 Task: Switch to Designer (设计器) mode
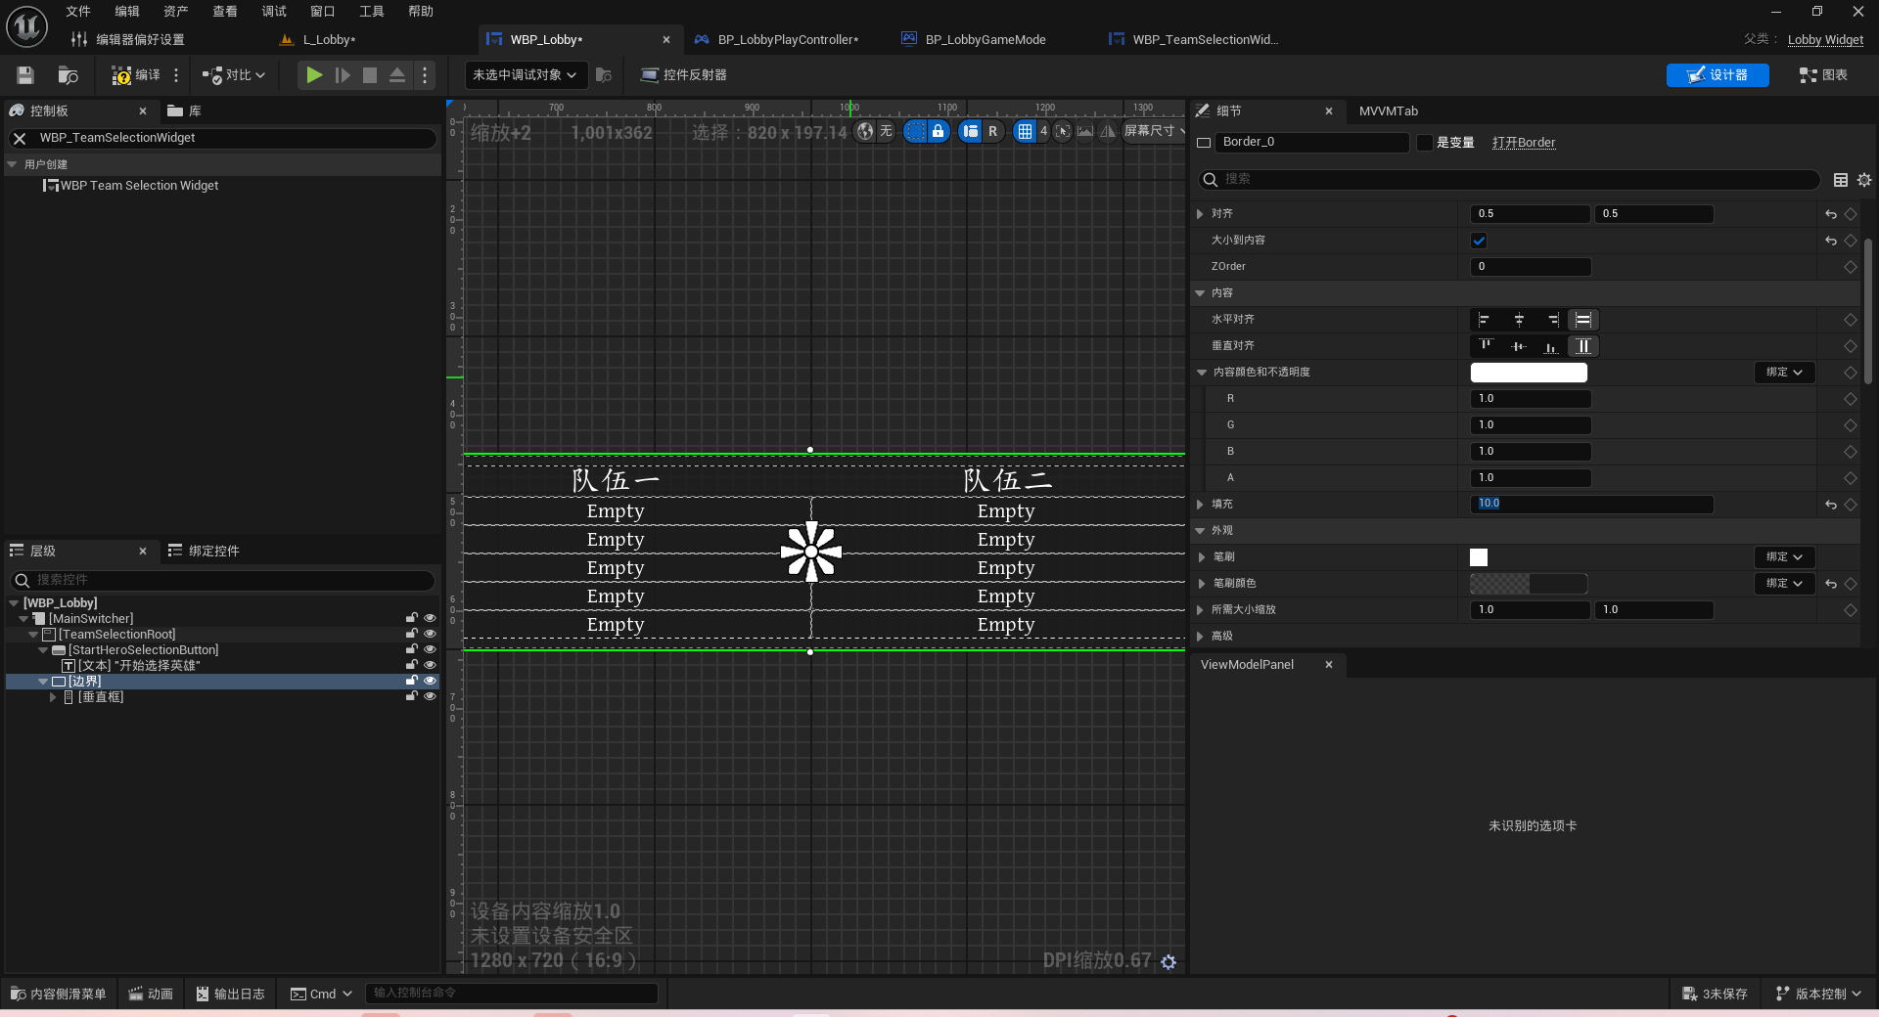click(1718, 75)
